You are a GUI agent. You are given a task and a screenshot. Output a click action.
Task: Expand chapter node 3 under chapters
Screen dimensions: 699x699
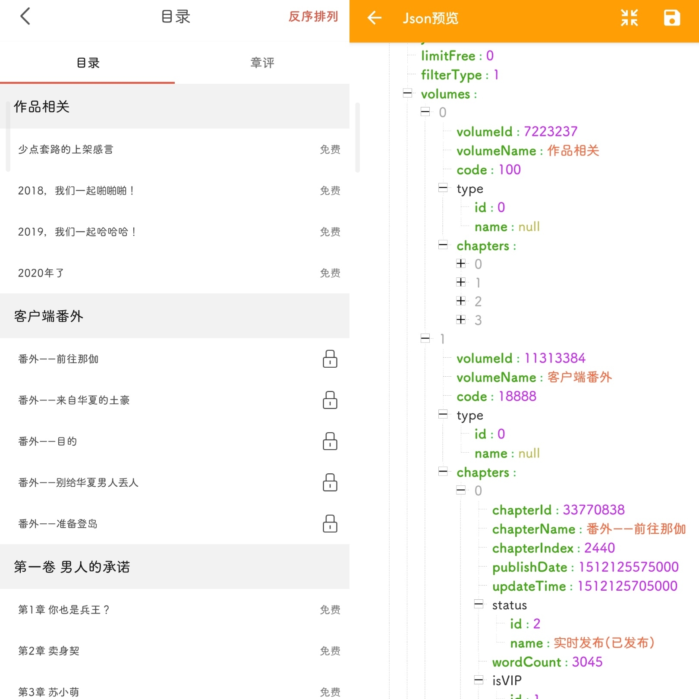point(461,320)
